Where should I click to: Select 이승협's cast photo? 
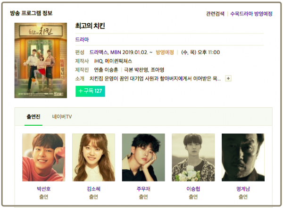[x=193, y=157]
